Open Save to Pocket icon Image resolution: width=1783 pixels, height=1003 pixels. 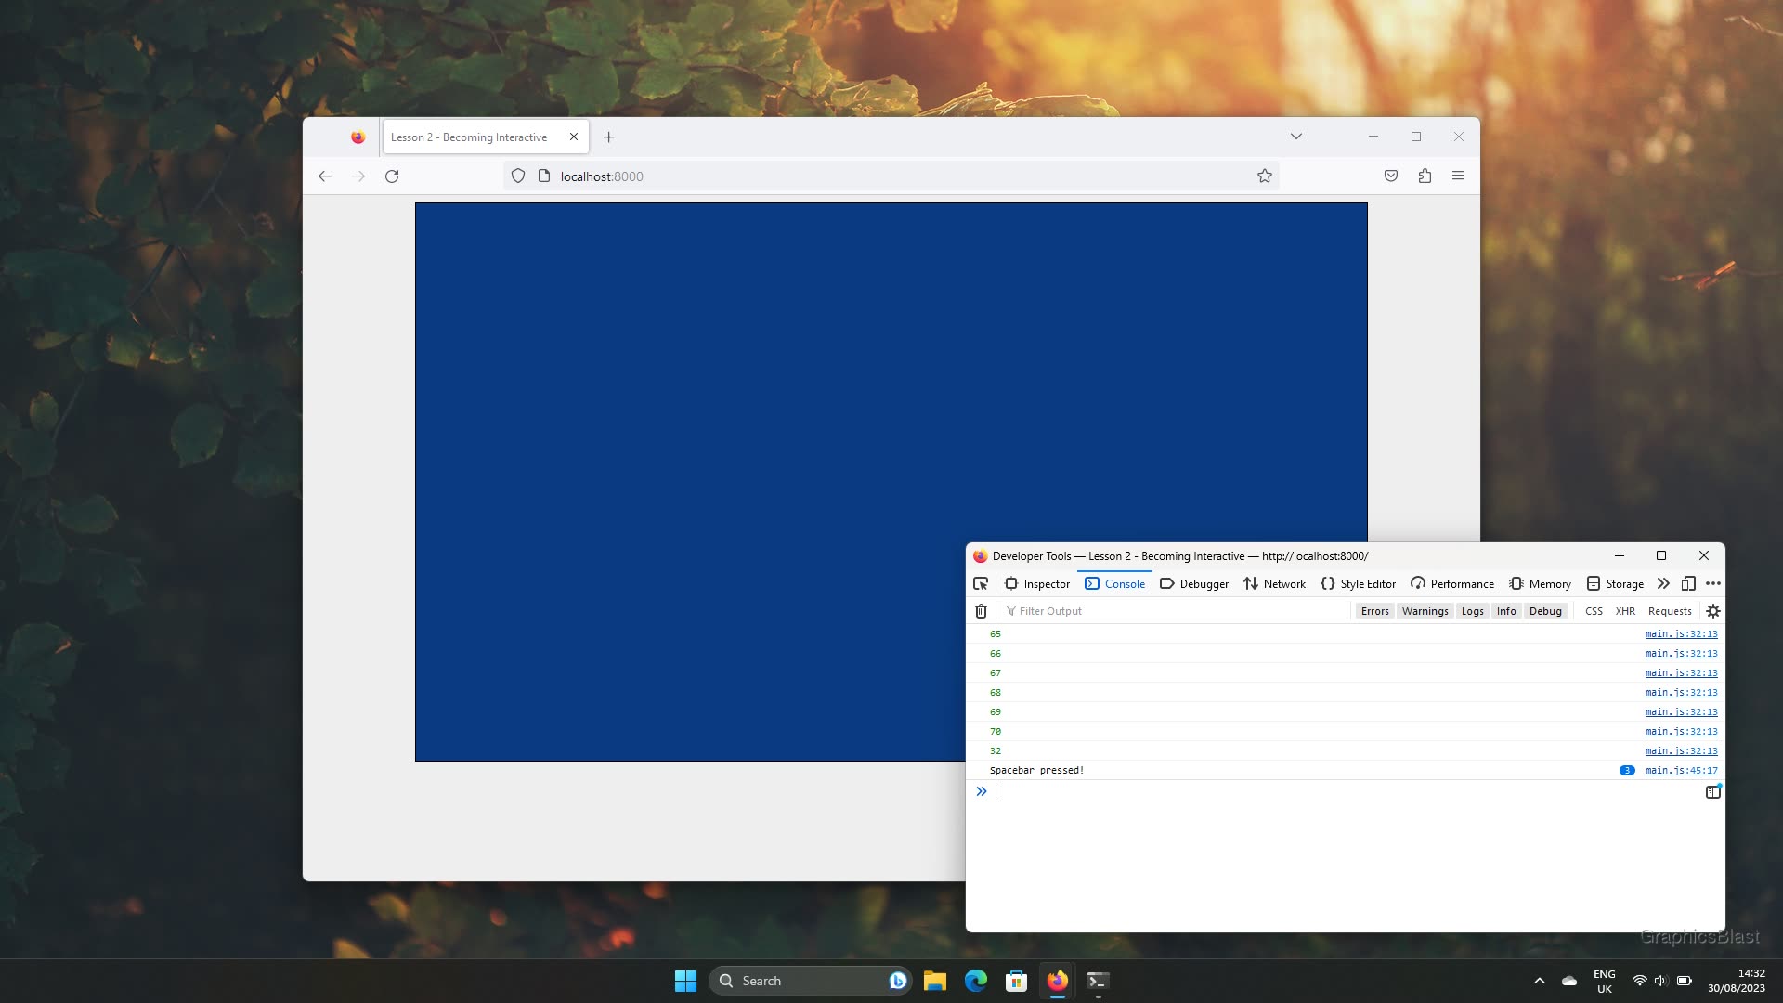(x=1391, y=176)
